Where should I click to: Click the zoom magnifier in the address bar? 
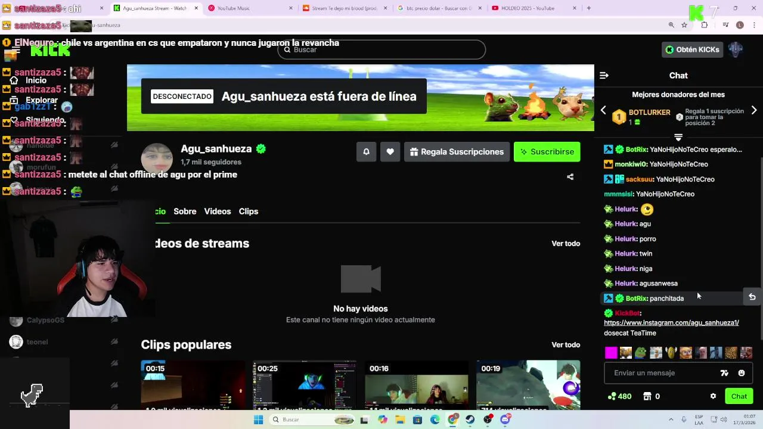[x=671, y=25]
